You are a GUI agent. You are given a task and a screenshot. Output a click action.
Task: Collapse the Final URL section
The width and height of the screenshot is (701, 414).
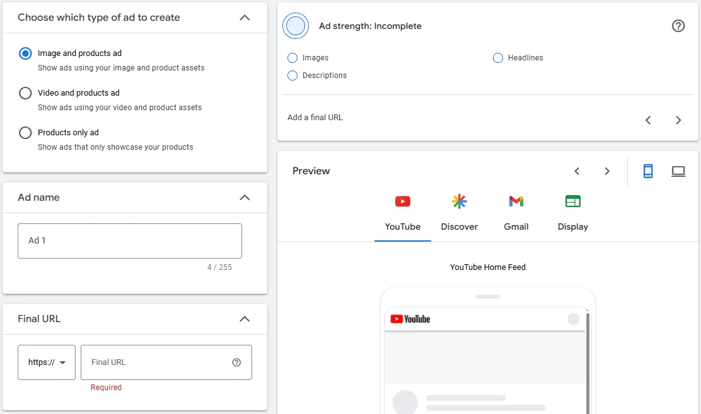point(245,319)
